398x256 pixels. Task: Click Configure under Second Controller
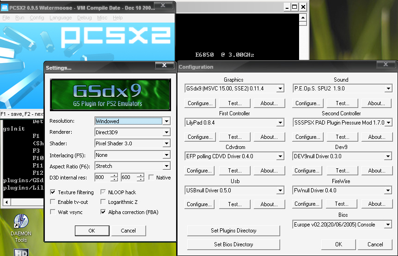(x=308, y=137)
